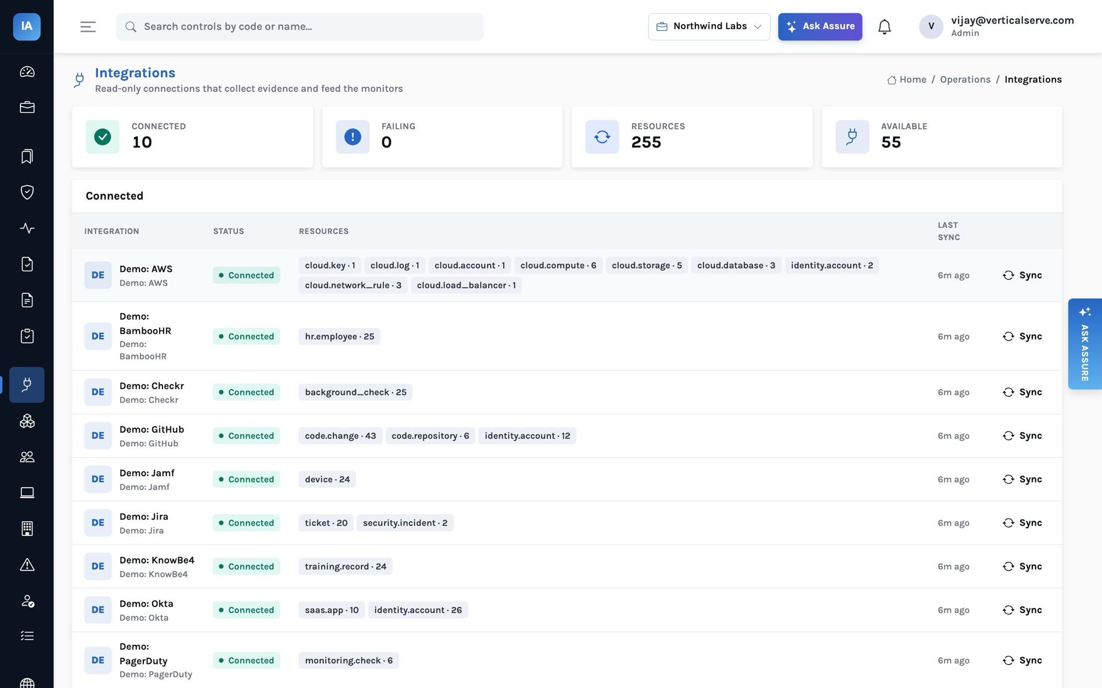Click the hr.employee · 25 resource tag
Screen dimensions: 1102x688
tap(339, 336)
